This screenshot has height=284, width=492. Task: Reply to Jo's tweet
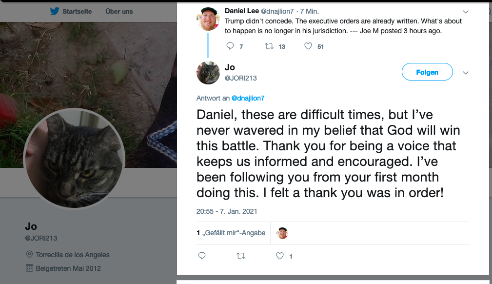202,256
